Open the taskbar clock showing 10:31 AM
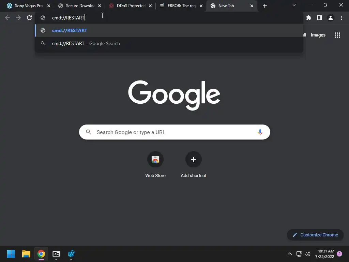This screenshot has height=262, width=349. point(324,254)
